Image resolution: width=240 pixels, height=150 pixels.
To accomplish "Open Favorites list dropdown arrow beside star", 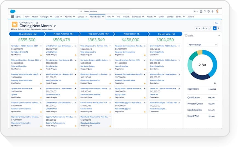I will 197,12.
